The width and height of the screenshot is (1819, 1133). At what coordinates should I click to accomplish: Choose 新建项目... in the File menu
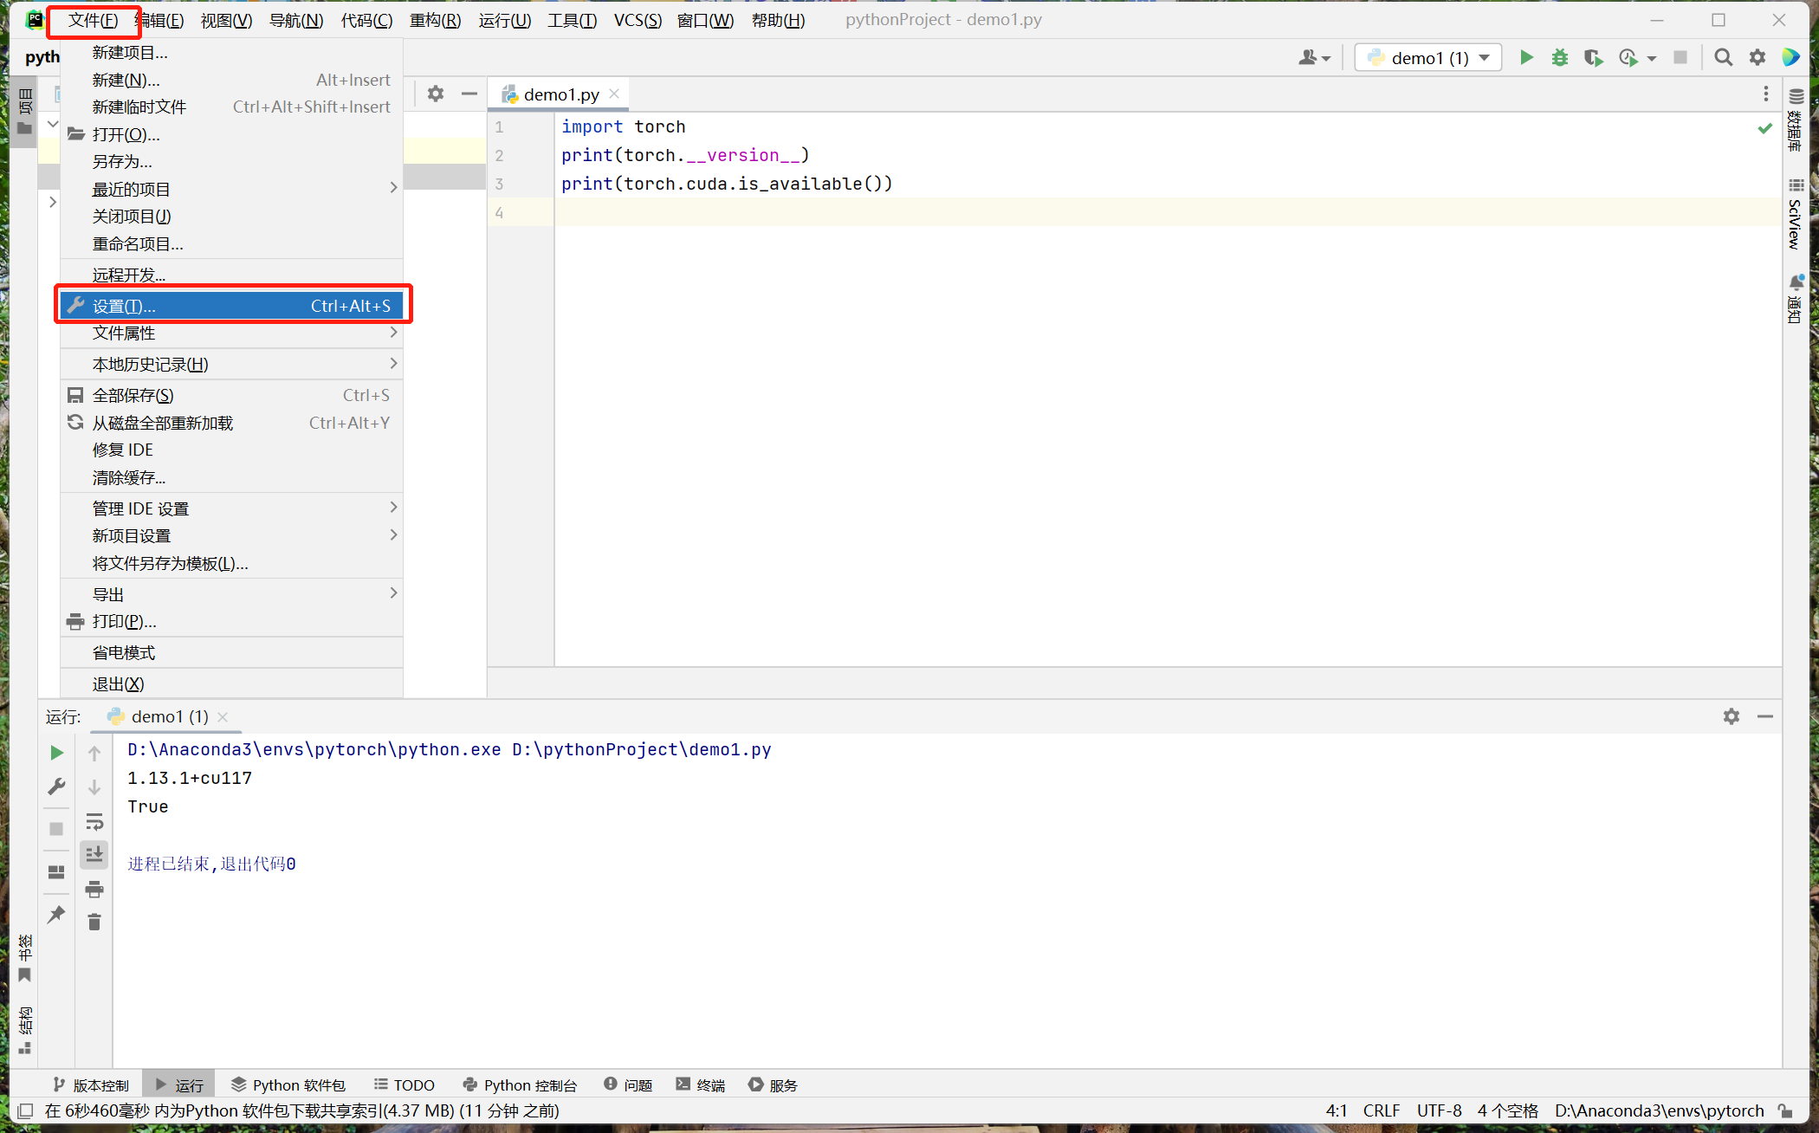[232, 53]
